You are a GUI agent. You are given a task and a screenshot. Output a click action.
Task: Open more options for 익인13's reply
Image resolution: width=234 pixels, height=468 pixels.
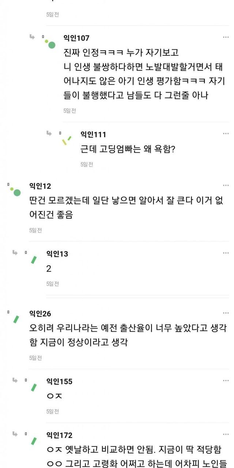[226, 253]
